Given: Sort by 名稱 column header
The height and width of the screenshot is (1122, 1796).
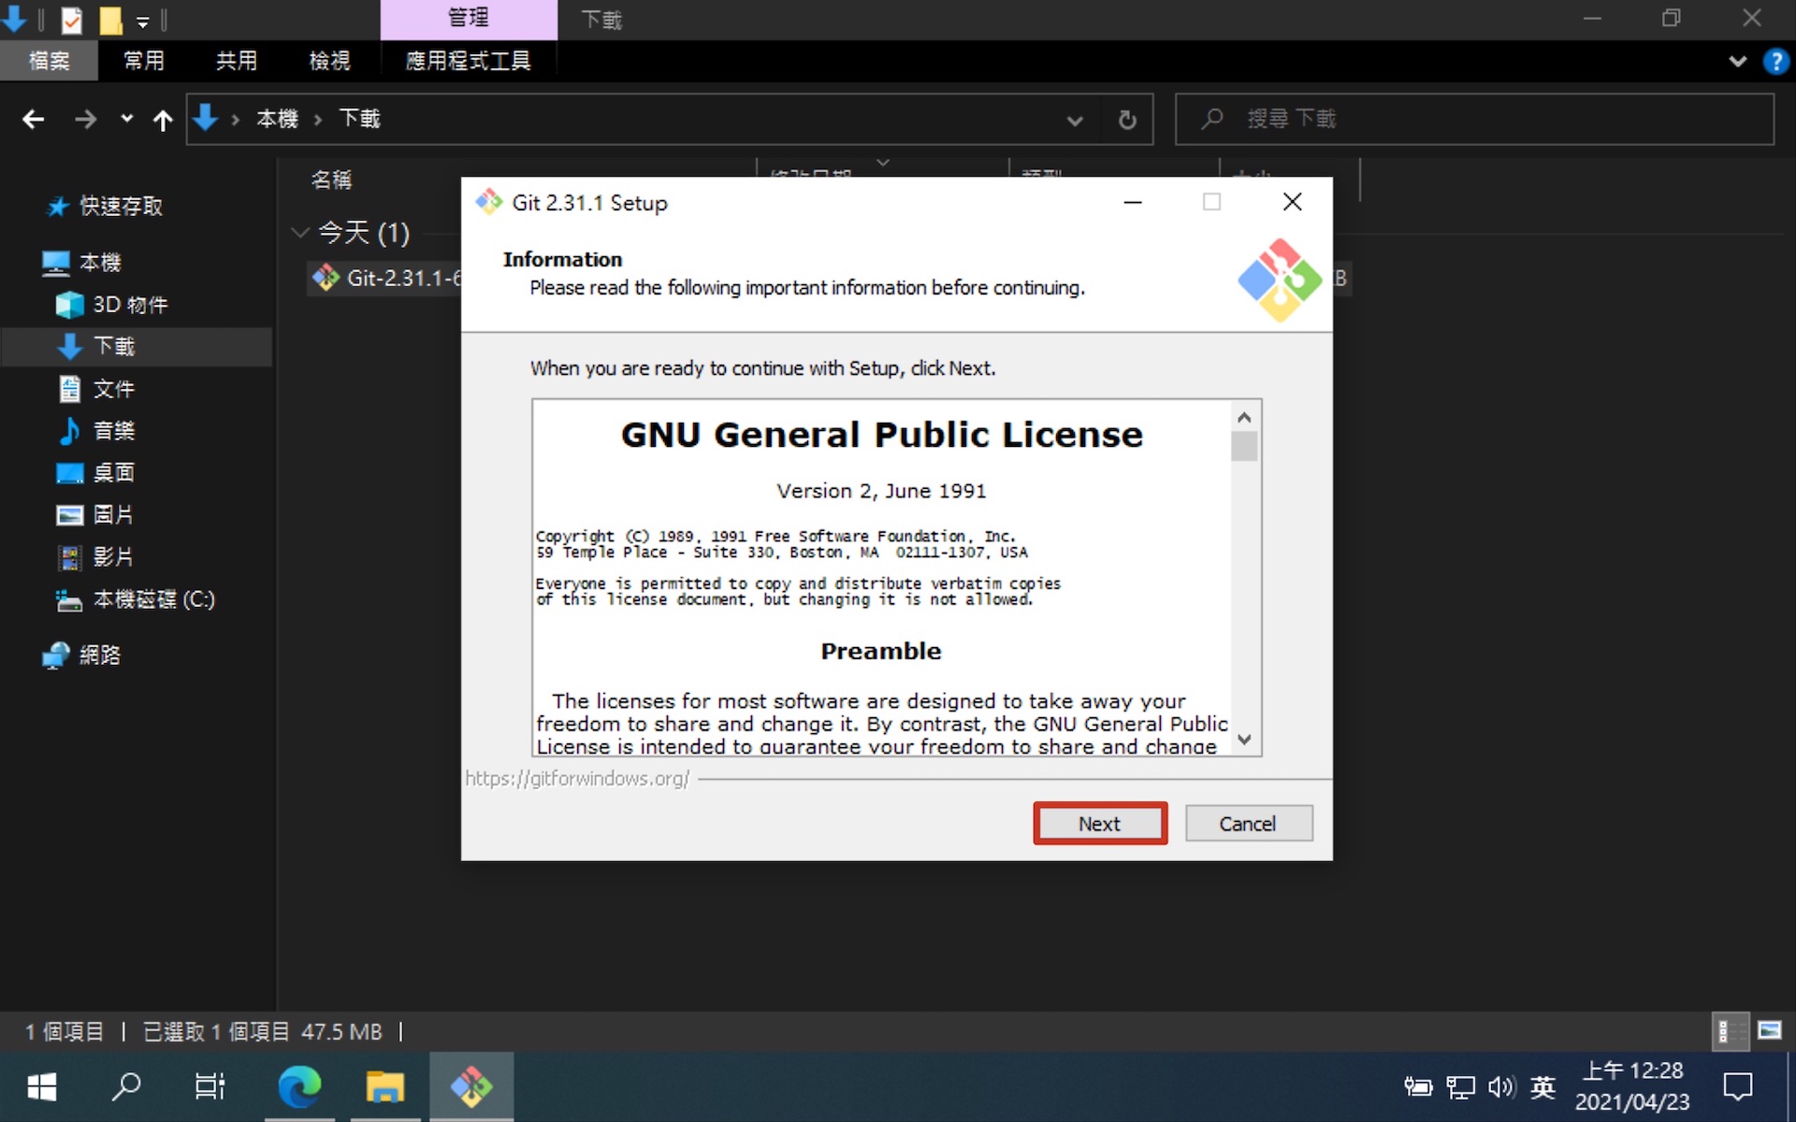Looking at the screenshot, I should coord(331,180).
